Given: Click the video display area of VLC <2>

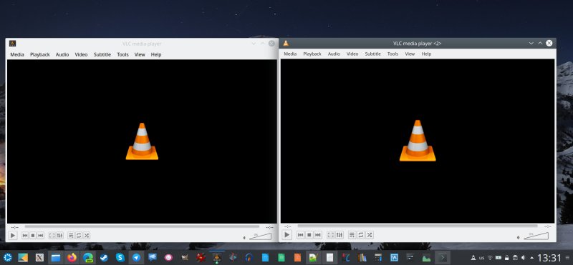Looking at the screenshot, I should tap(418, 141).
